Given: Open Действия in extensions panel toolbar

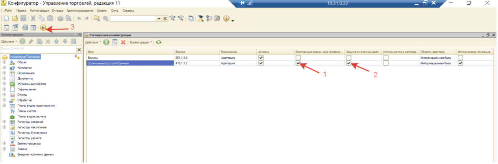Looking at the screenshot, I should pyautogui.click(x=93, y=42).
